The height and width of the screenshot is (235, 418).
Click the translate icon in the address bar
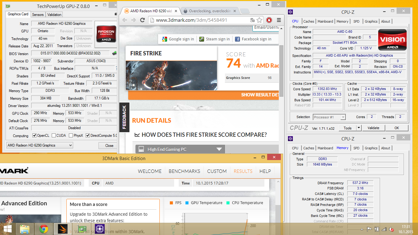(x=252, y=20)
